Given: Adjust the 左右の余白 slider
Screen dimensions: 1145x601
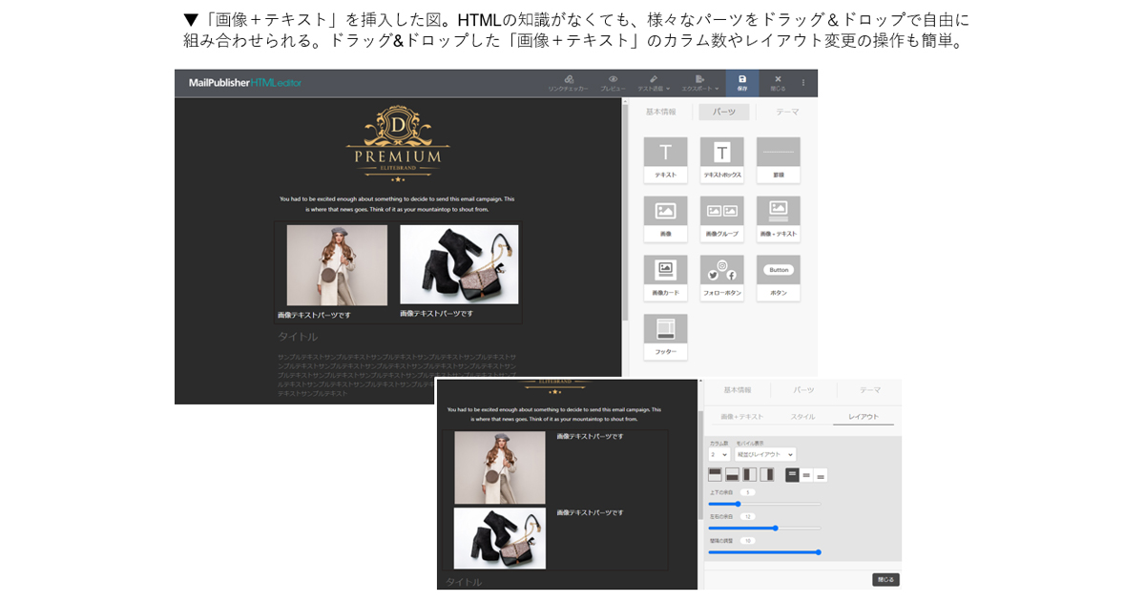Looking at the screenshot, I should tap(776, 528).
